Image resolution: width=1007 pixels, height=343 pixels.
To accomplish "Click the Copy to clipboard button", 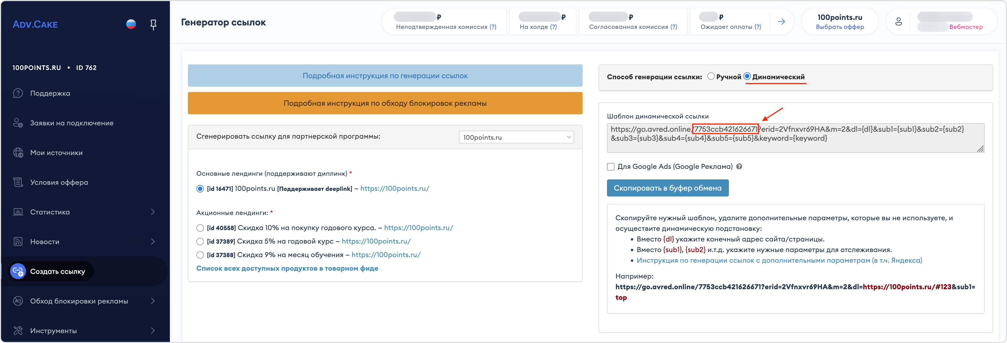I will [x=667, y=188].
